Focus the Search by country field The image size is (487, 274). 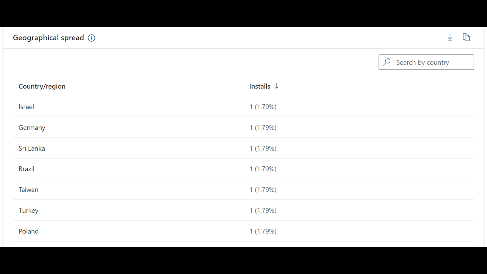426,62
